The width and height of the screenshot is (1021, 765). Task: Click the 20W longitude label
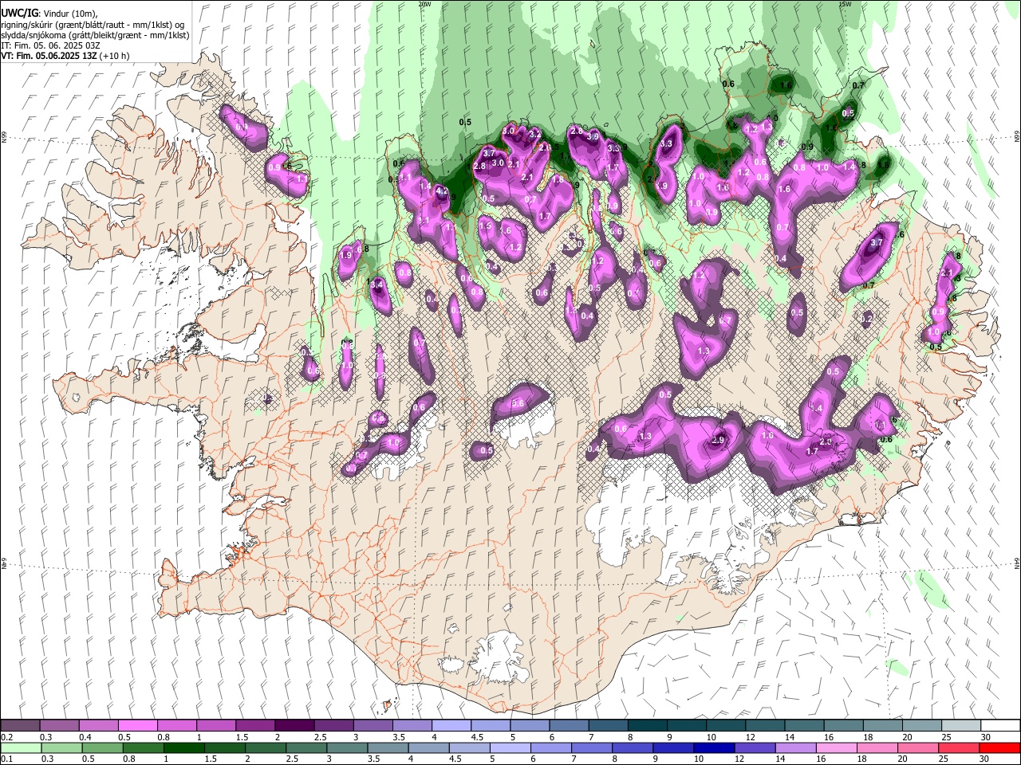(x=425, y=4)
